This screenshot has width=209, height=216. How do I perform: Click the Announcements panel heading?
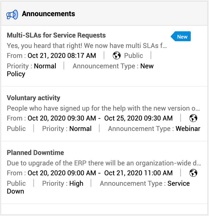48,14
